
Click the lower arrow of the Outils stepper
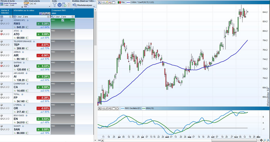[69, 6]
